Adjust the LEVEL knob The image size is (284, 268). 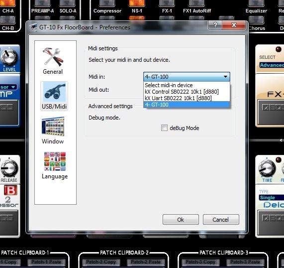pyautogui.click(x=9, y=57)
